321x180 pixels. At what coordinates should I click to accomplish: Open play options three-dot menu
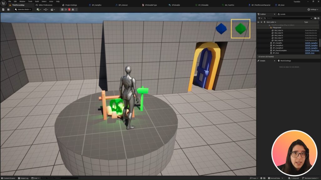[x=76, y=10]
